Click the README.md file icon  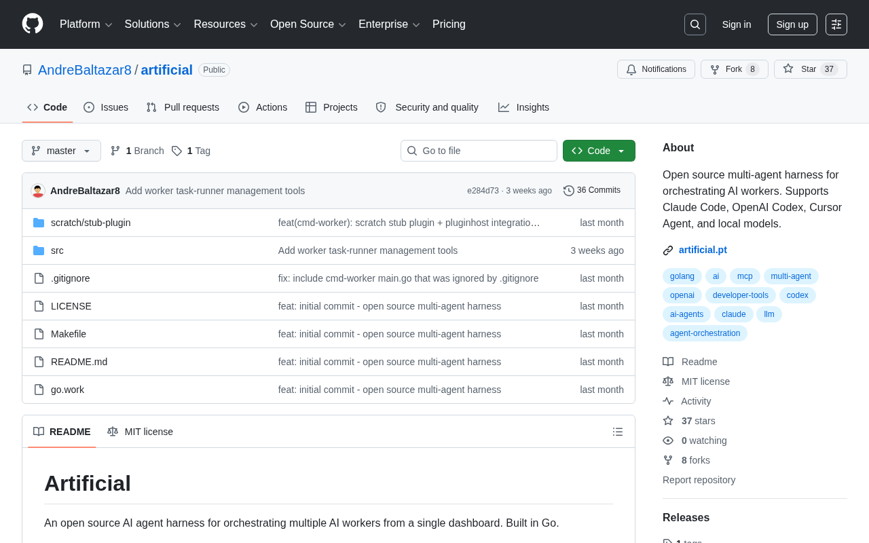click(x=39, y=362)
